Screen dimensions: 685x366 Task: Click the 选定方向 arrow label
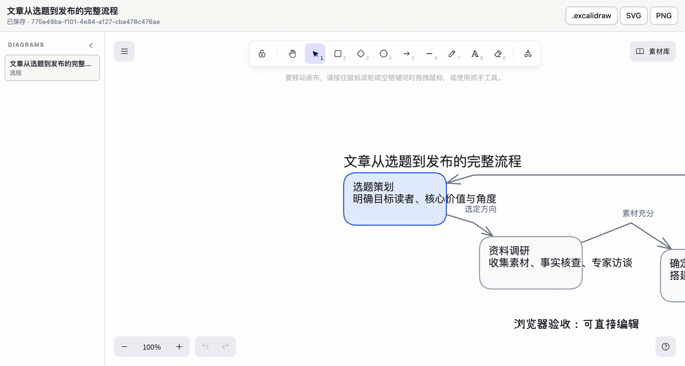[481, 209]
